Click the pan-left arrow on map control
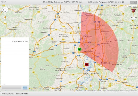This screenshot has height=96, width=138. (3, 10)
